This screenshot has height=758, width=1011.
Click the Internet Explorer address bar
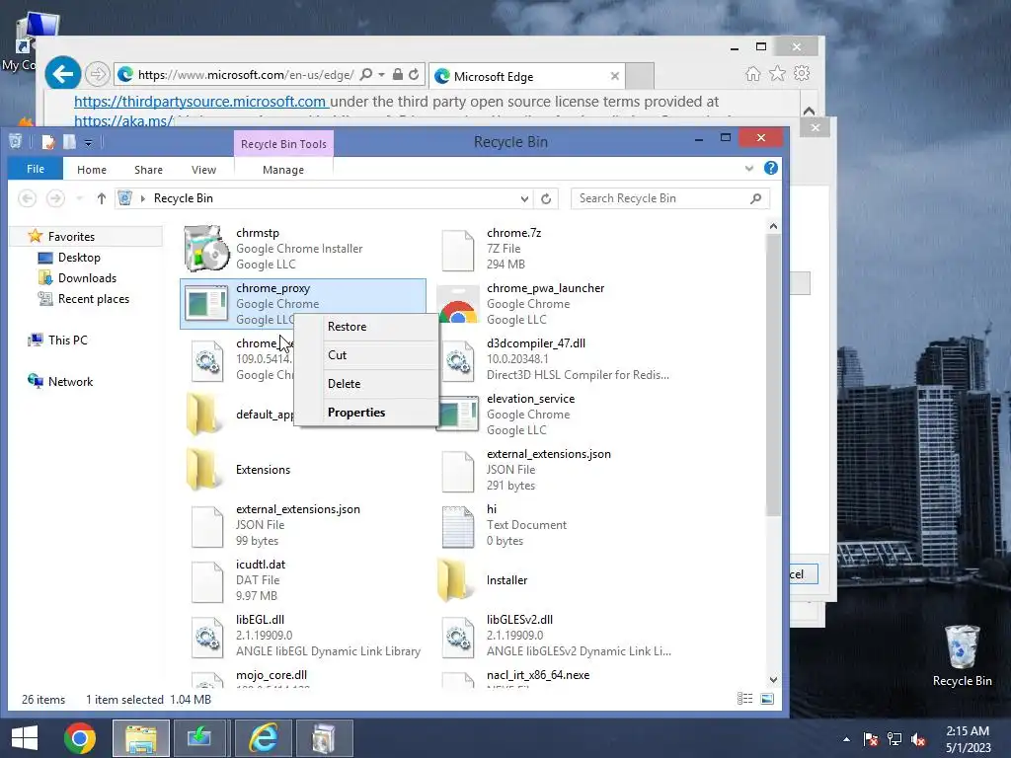point(245,75)
